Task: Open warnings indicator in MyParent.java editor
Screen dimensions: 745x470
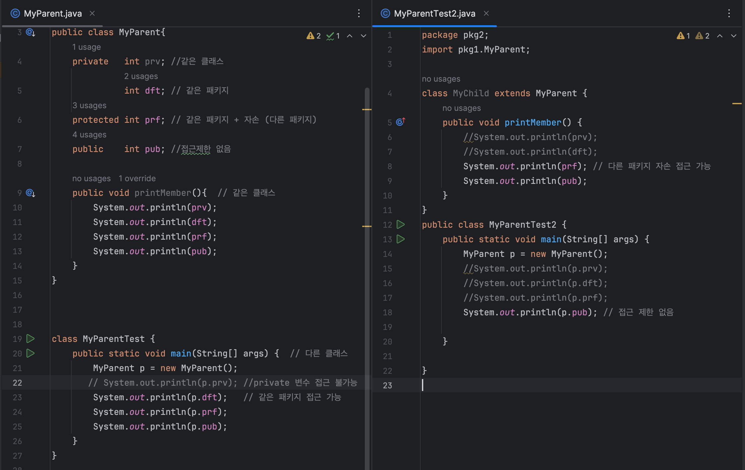Action: click(314, 36)
